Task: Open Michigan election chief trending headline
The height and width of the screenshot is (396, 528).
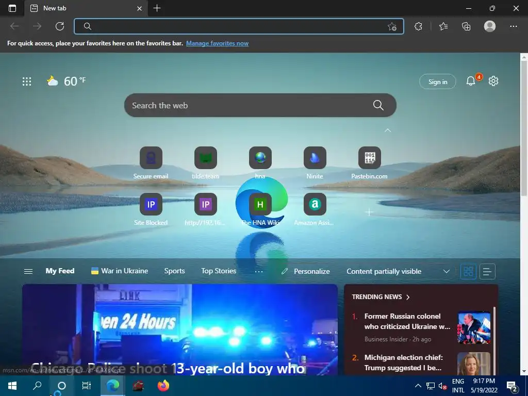Action: (x=403, y=362)
